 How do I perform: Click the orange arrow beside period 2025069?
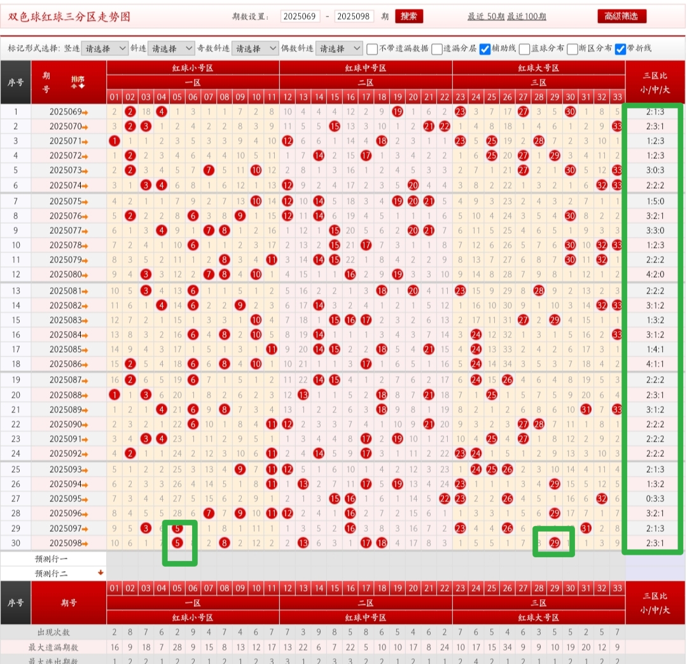pyautogui.click(x=85, y=112)
